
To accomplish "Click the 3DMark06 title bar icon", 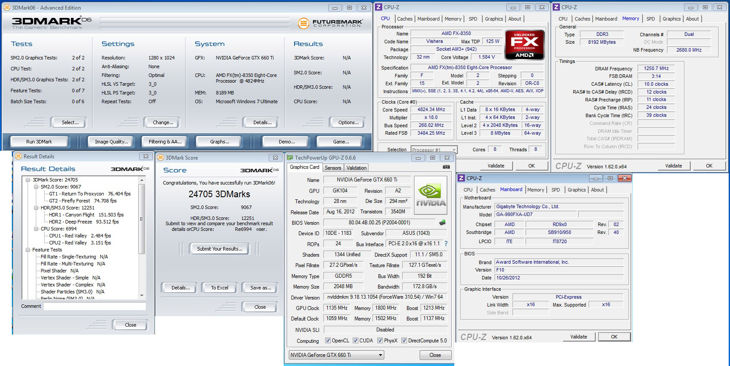I will [7, 7].
